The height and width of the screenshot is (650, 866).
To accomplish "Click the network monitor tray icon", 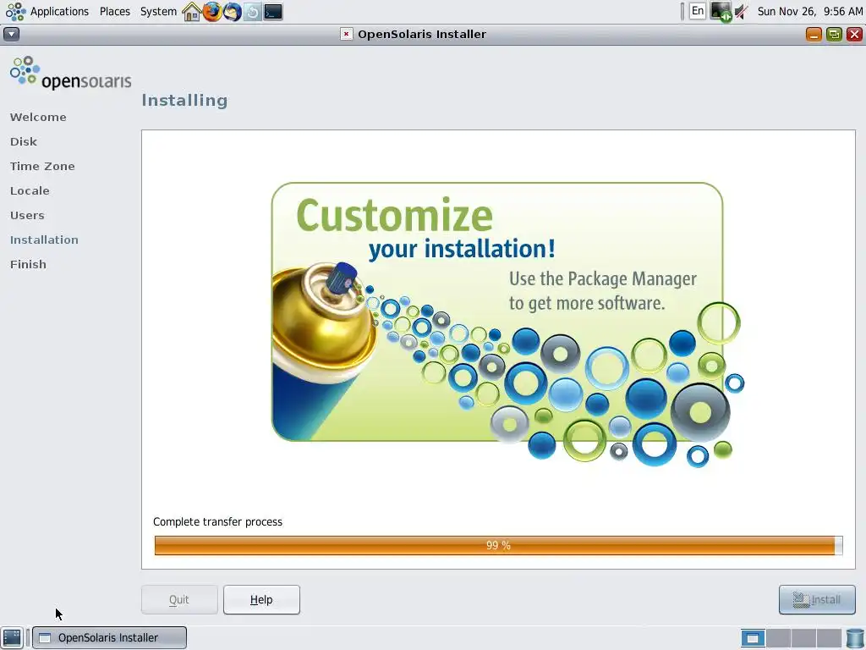I will pyautogui.click(x=721, y=12).
